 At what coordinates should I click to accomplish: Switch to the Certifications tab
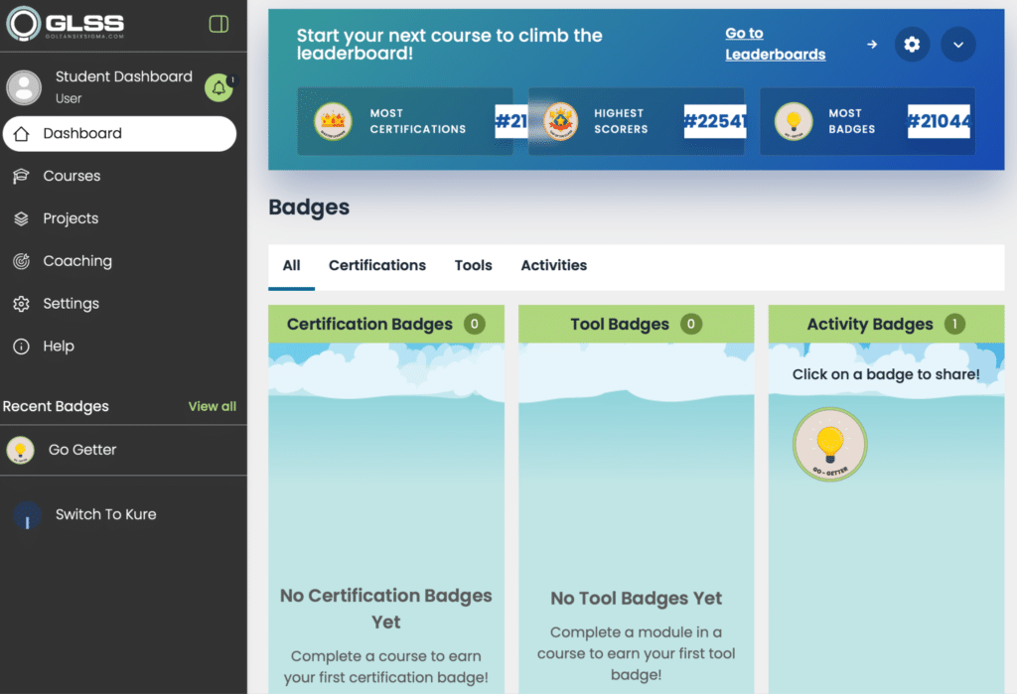tap(377, 266)
